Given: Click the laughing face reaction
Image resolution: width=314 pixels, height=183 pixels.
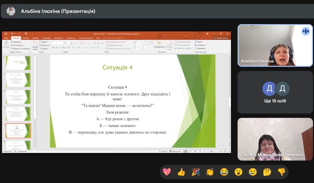Looking at the screenshot, I should [224, 172].
